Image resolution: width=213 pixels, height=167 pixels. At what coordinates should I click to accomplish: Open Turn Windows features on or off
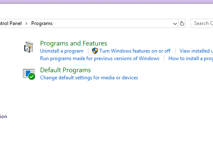135,51
